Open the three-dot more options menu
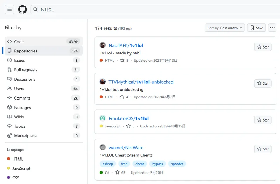This screenshot has width=280, height=184. pos(272,28)
